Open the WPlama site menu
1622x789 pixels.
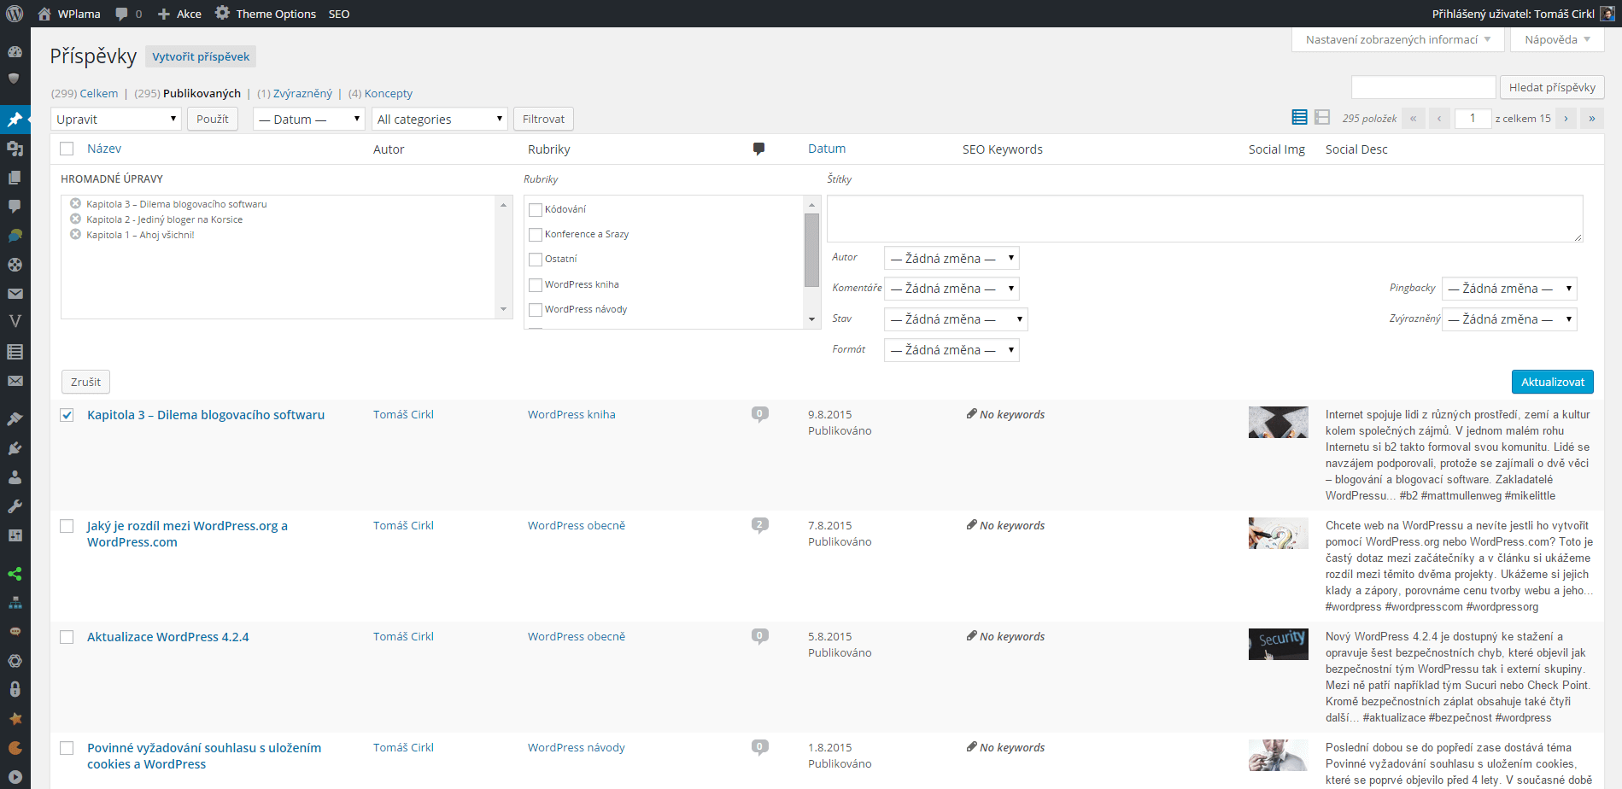pos(69,14)
